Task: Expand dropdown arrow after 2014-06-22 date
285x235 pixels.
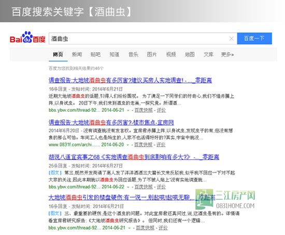Action: 128,187
